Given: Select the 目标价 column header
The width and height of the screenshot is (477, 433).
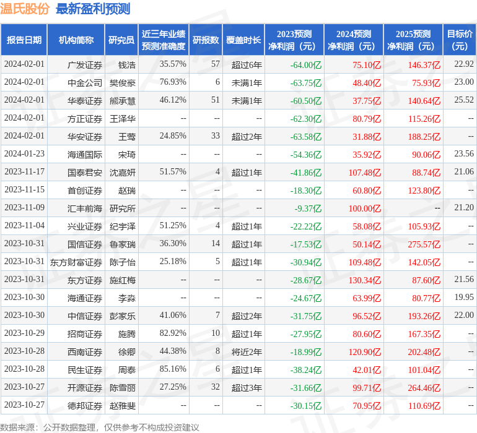Looking at the screenshot, I should click(460, 40).
